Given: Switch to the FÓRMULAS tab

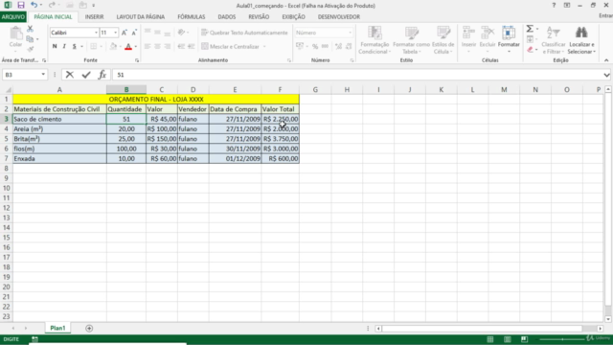Looking at the screenshot, I should click(192, 17).
